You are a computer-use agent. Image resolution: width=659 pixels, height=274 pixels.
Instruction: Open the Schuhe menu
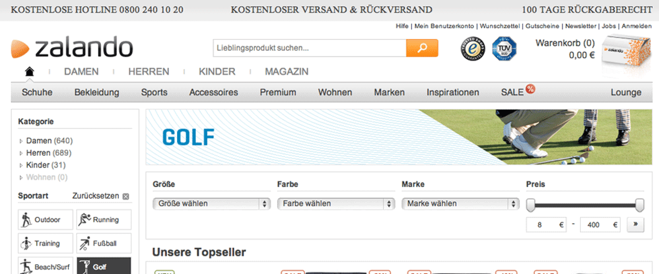pyautogui.click(x=37, y=93)
